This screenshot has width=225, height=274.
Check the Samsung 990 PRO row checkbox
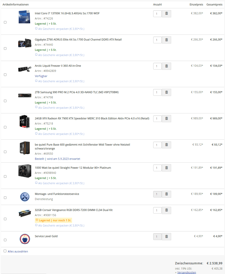pyautogui.click(x=5, y=101)
